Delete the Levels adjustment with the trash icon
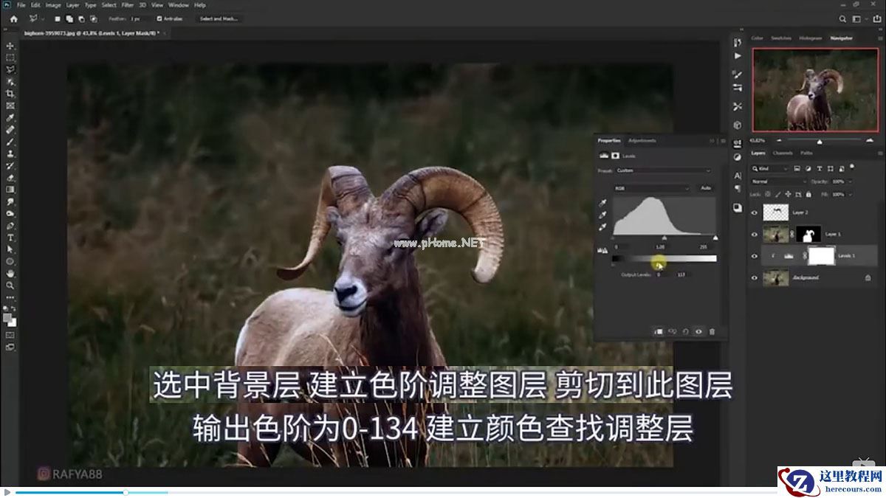 click(713, 331)
